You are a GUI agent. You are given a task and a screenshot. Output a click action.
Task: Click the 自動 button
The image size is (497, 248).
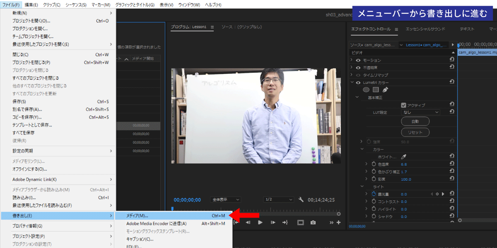415,122
